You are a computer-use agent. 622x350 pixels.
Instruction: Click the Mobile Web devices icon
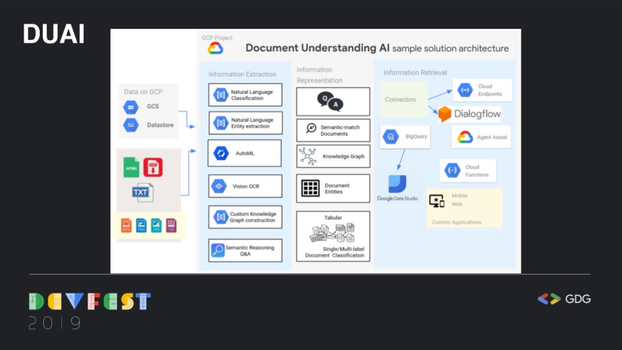coord(437,201)
